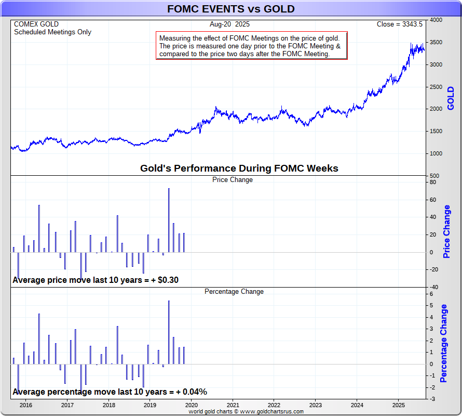The height and width of the screenshot is (416, 462).
Task: Click the 2500 gold price axis tick
Action: coord(436,87)
